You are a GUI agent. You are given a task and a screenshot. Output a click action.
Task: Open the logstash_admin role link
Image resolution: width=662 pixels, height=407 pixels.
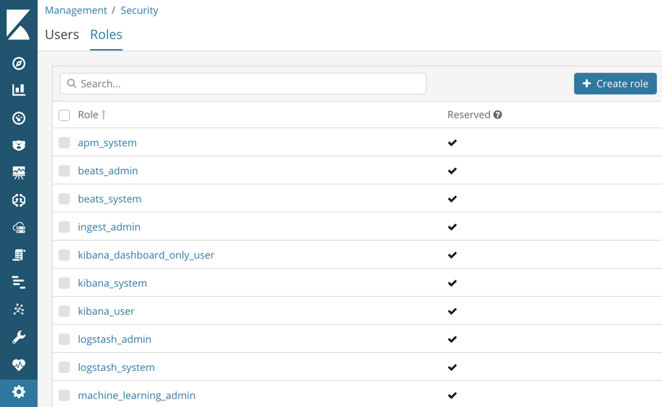tap(115, 339)
